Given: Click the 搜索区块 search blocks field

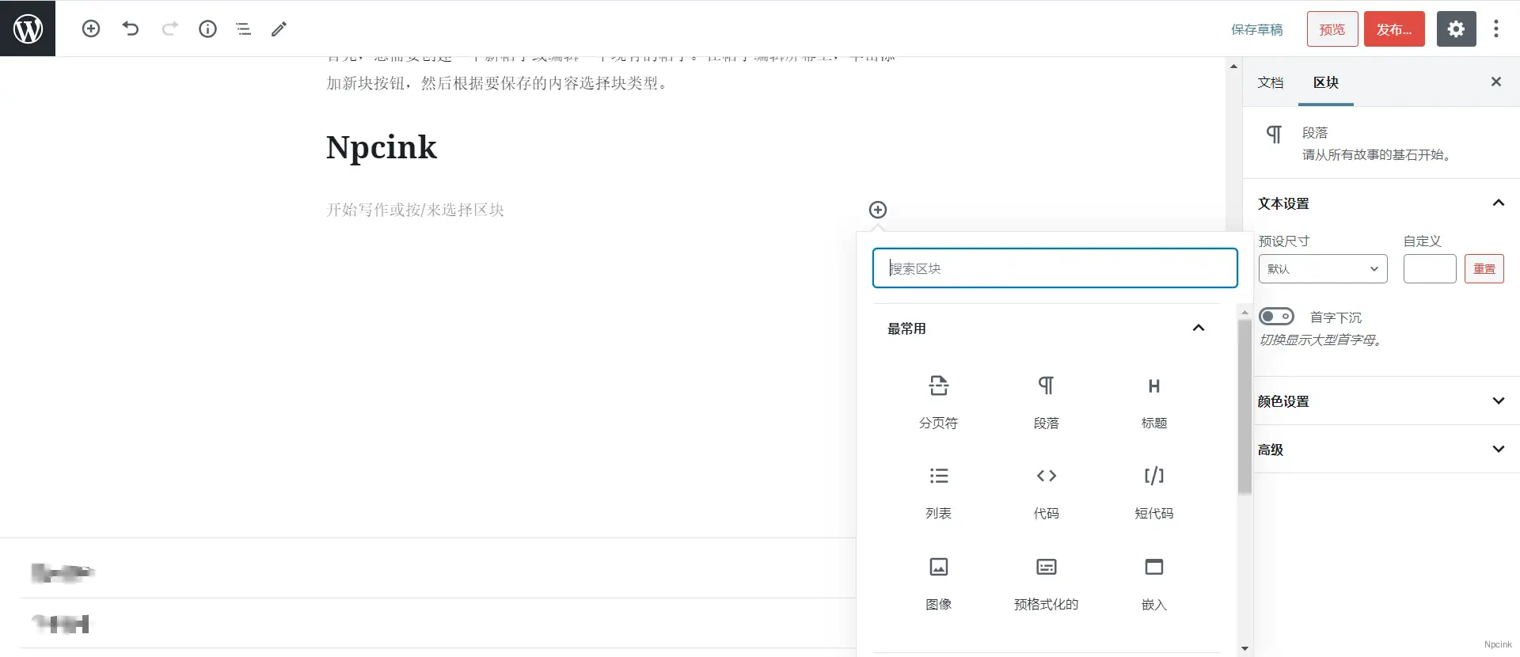Looking at the screenshot, I should (1054, 268).
